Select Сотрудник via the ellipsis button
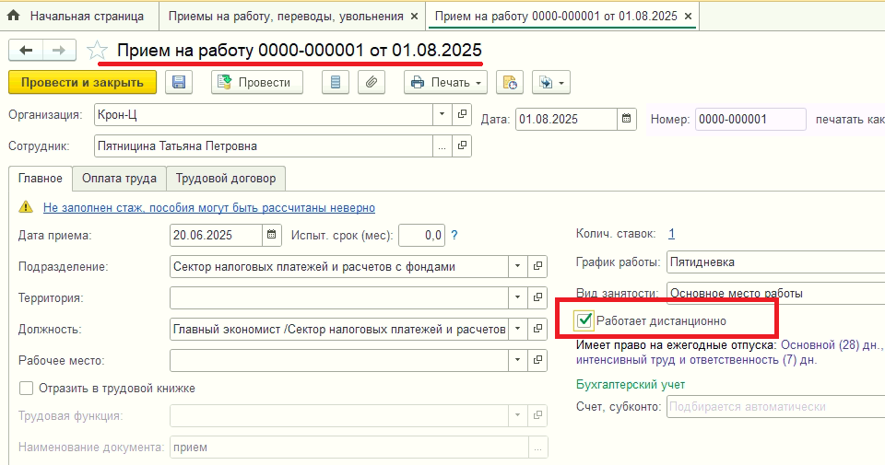This screenshot has height=465, width=885. [x=442, y=146]
